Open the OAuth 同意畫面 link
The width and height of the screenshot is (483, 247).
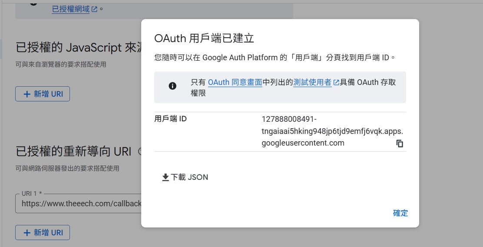[x=235, y=82]
